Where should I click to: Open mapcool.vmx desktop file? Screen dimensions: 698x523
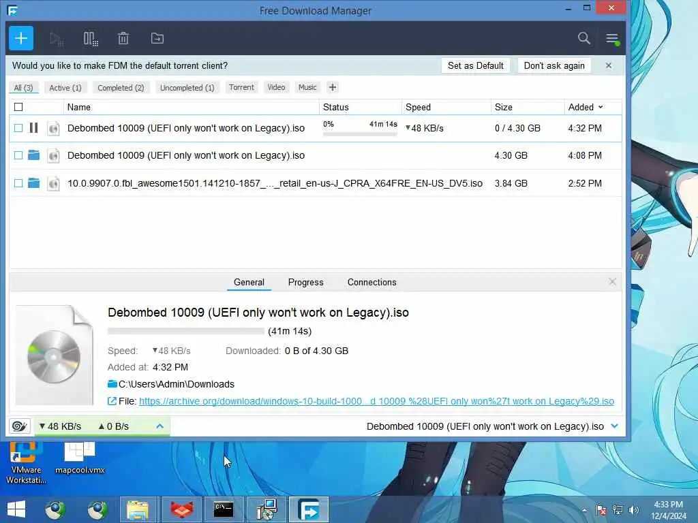80,458
